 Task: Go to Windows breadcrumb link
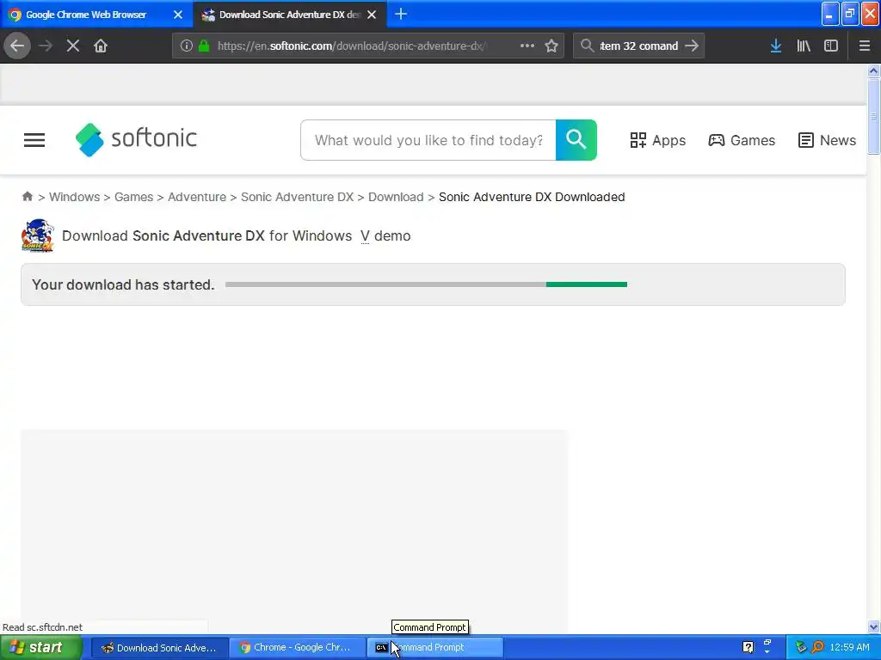tap(74, 197)
